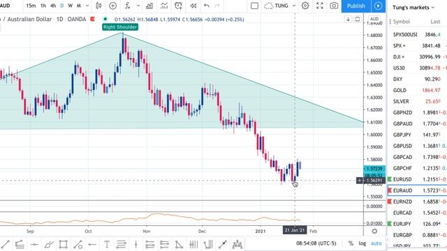Click the 1.57239 current price label
The image size is (447, 251).
coord(374,169)
